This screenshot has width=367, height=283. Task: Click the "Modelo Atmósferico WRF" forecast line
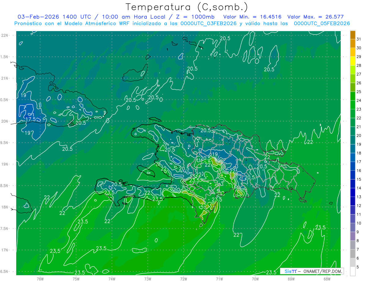pos(96,23)
